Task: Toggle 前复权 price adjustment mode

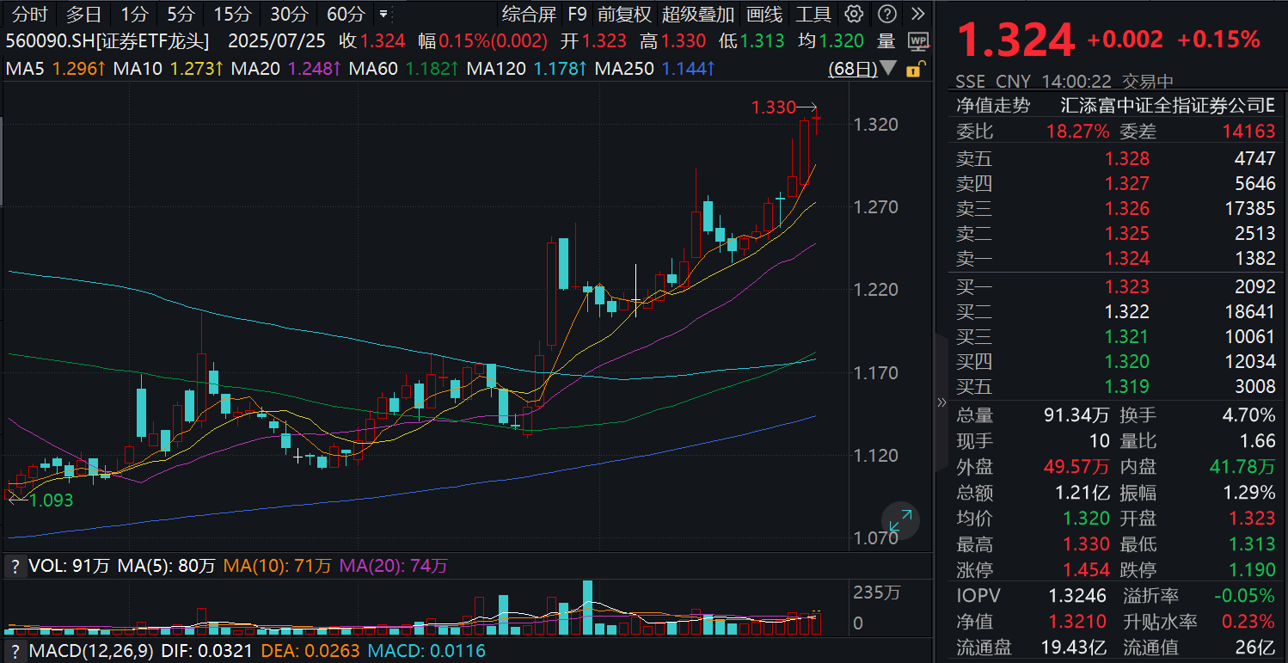Action: pos(624,14)
